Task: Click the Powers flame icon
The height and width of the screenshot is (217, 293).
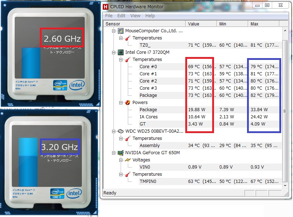Action: pyautogui.click(x=128, y=103)
